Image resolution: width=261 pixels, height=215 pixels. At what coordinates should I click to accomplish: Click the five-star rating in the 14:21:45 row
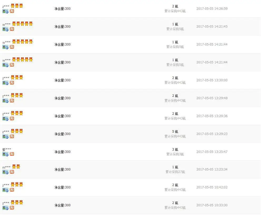click(x=22, y=24)
